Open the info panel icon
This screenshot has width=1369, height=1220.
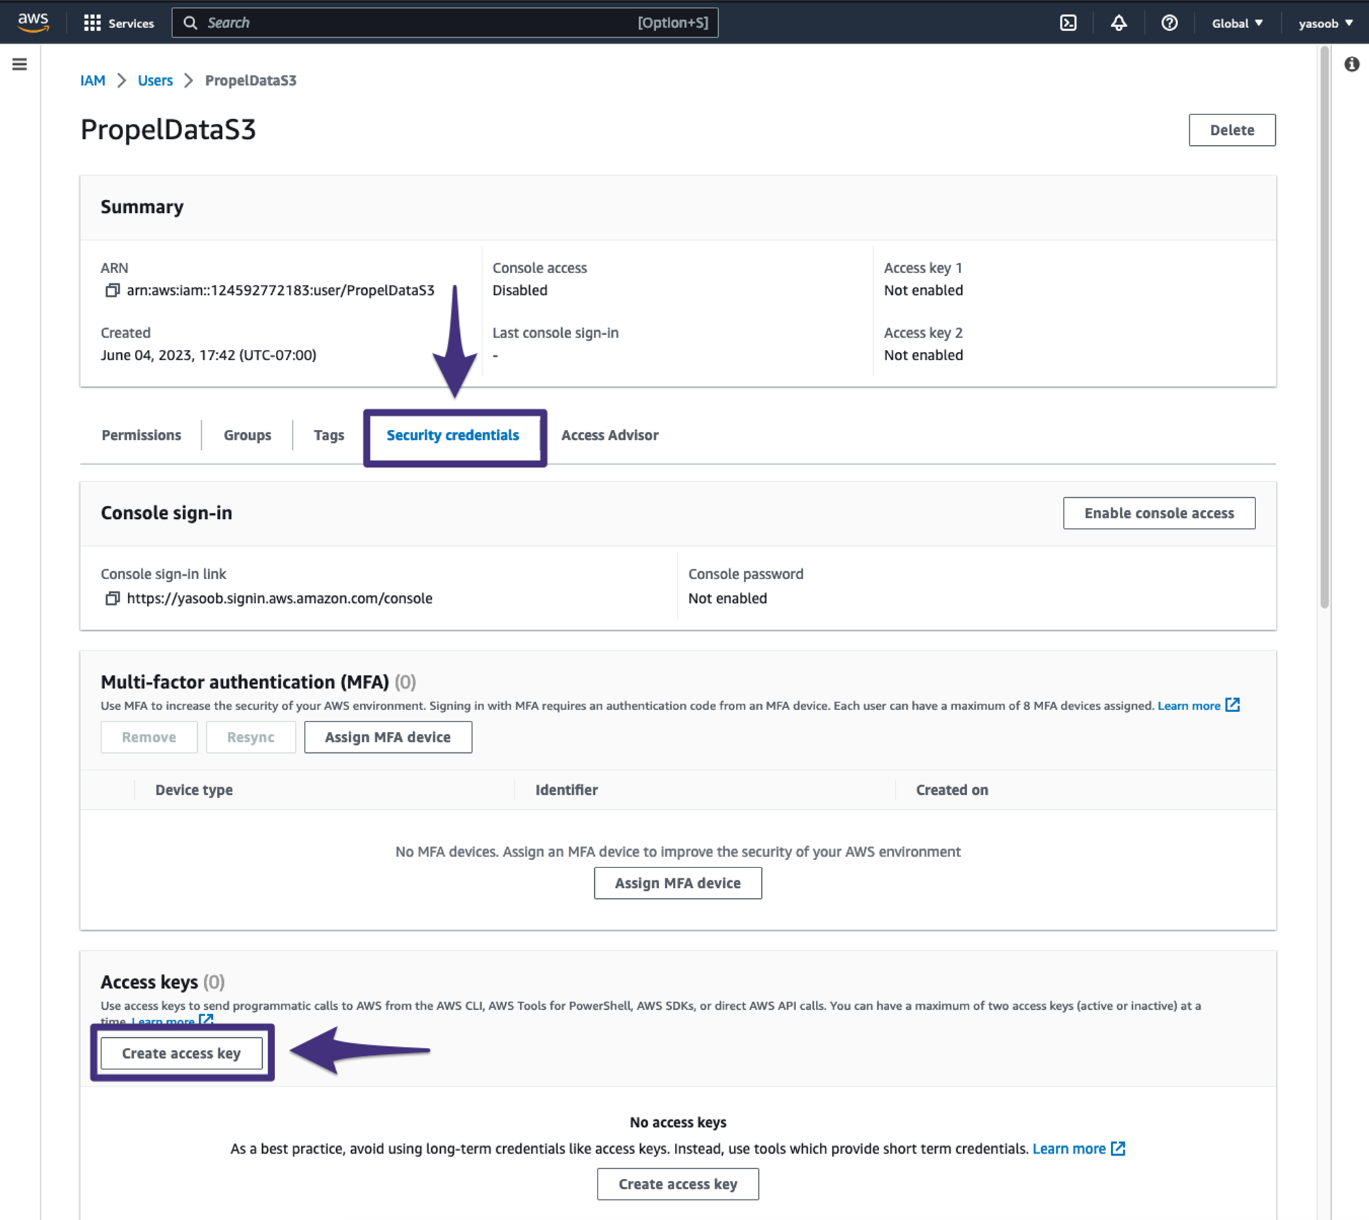[1351, 64]
